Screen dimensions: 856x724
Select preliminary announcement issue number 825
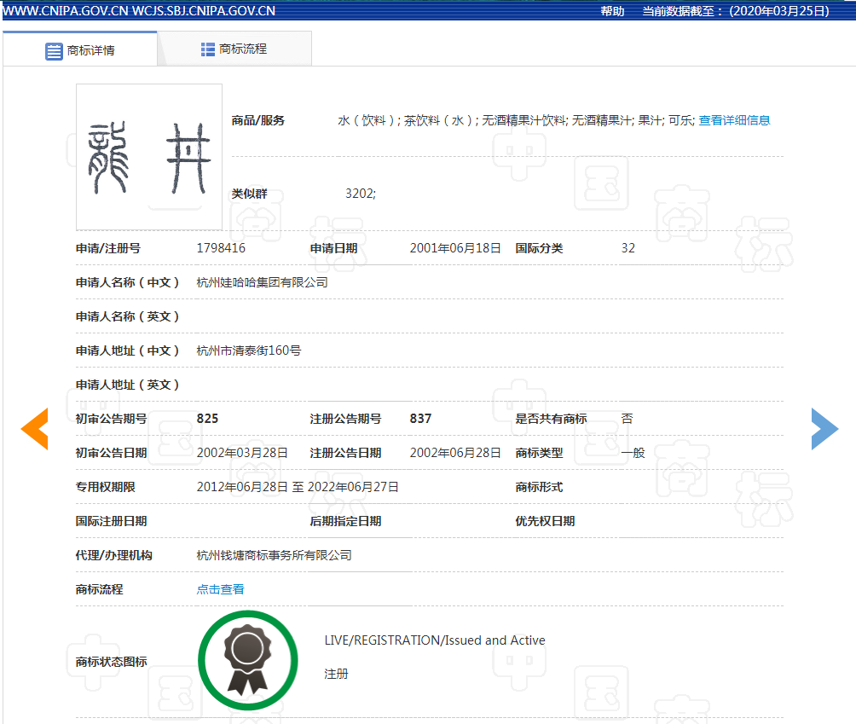(207, 419)
